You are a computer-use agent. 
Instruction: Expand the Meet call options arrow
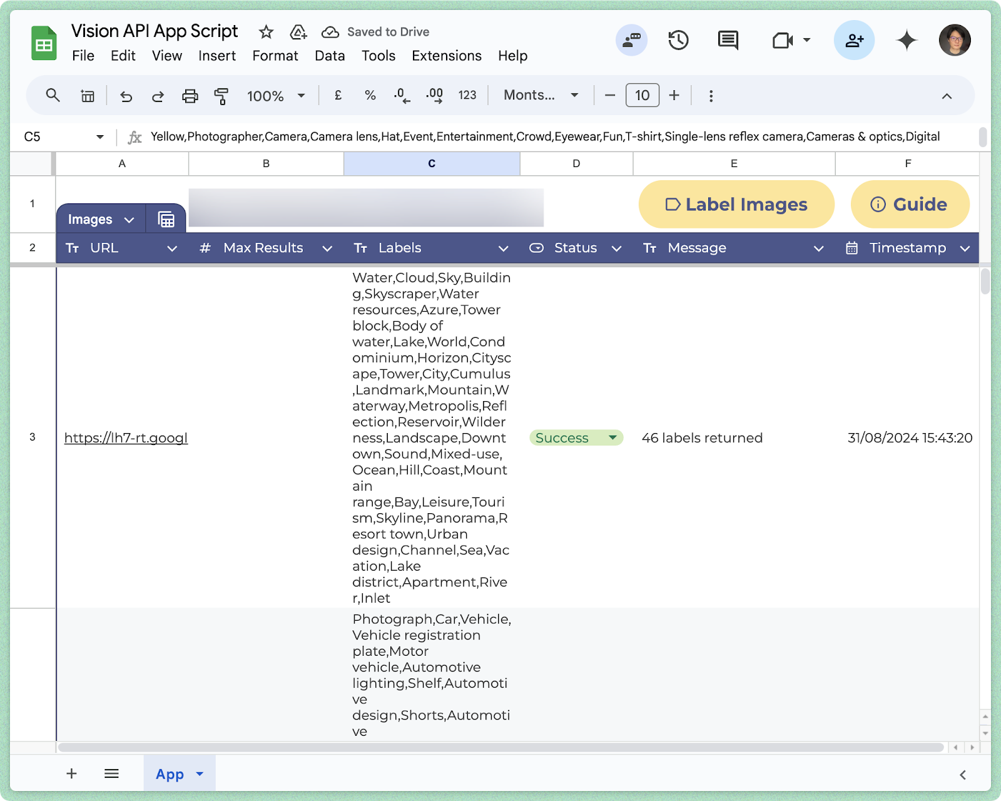807,40
